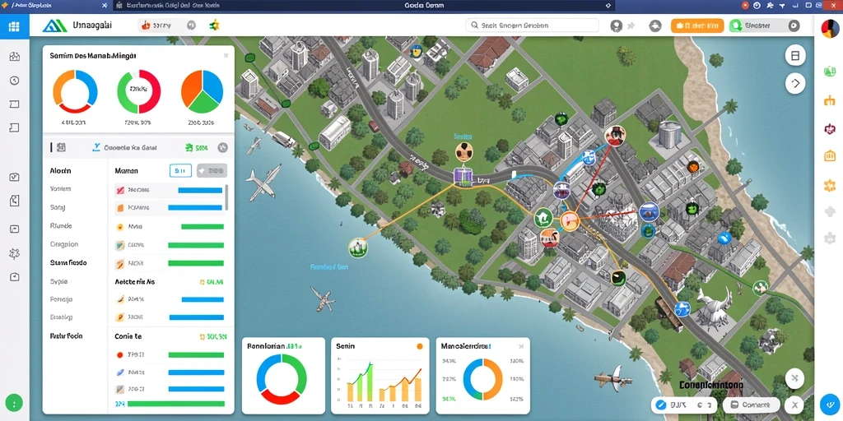This screenshot has height=421, width=843.
Task: Click the orange dot on Senin chart
Action: (x=420, y=346)
